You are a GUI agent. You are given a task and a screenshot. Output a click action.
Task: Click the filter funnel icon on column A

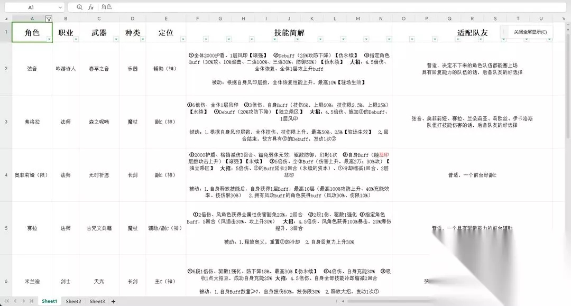(49, 19)
